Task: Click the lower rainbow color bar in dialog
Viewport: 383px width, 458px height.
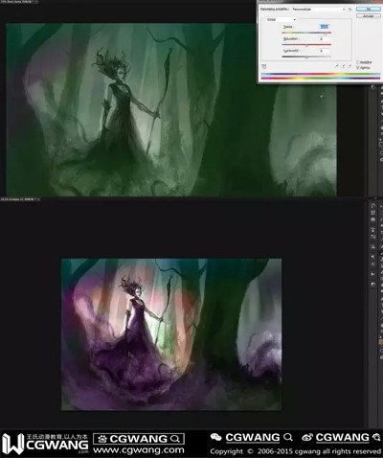Action: (321, 79)
